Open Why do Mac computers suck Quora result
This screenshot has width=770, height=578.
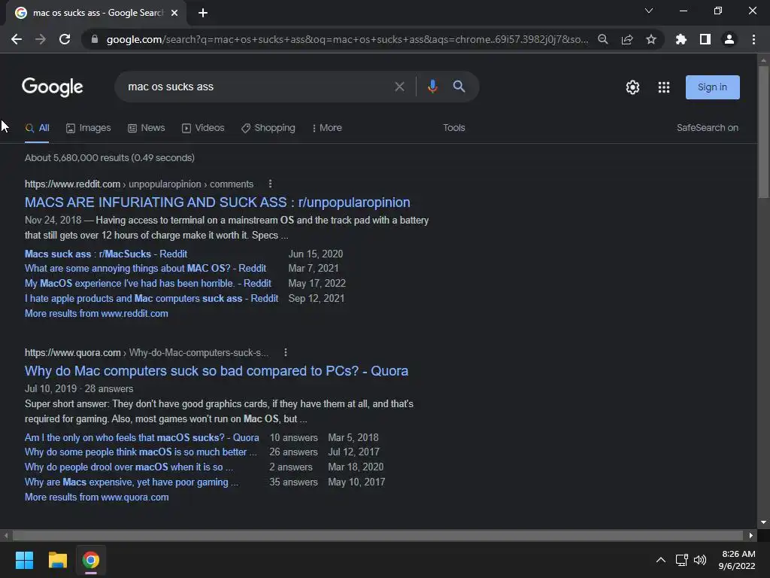pyautogui.click(x=217, y=370)
